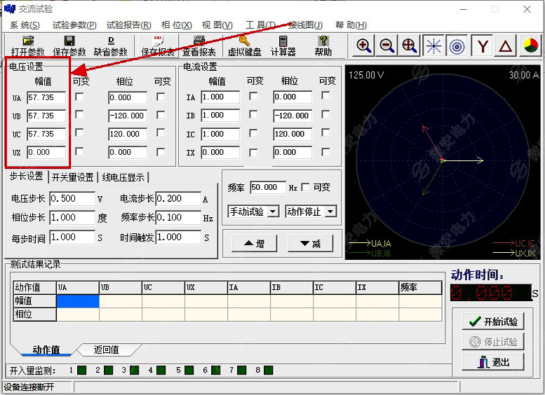The height and width of the screenshot is (395, 545).
Task: Switch to the 开关量设置 tab
Action: tap(72, 177)
